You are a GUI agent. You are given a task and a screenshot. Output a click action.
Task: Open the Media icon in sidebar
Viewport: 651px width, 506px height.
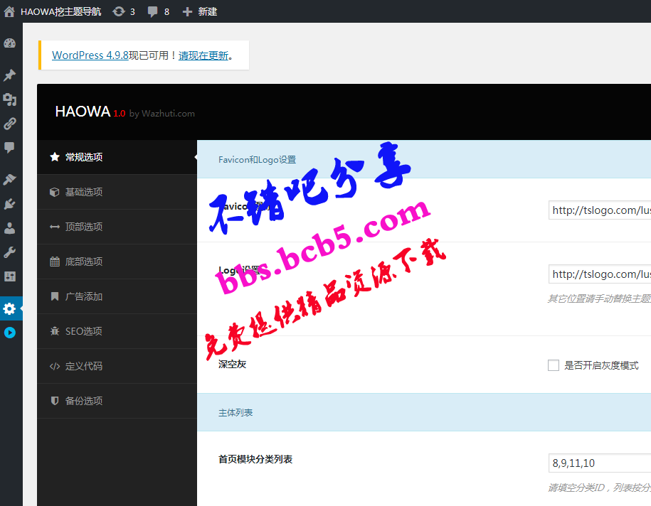coord(9,99)
